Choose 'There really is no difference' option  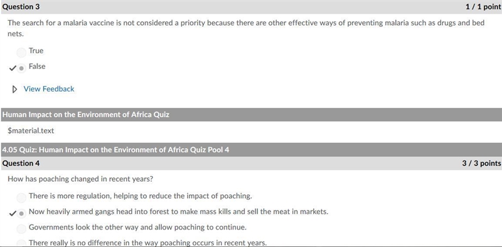(21, 243)
